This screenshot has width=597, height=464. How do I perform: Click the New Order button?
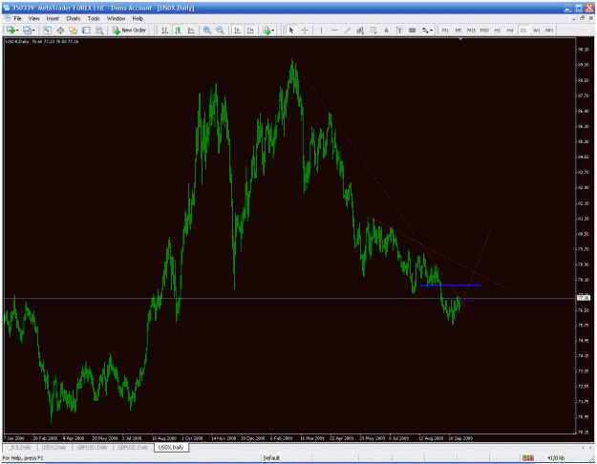point(130,30)
